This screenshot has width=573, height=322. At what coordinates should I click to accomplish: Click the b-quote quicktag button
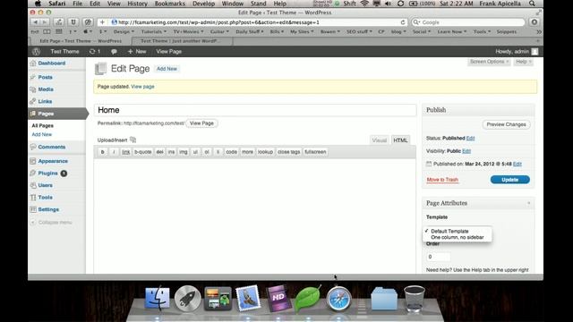point(143,152)
